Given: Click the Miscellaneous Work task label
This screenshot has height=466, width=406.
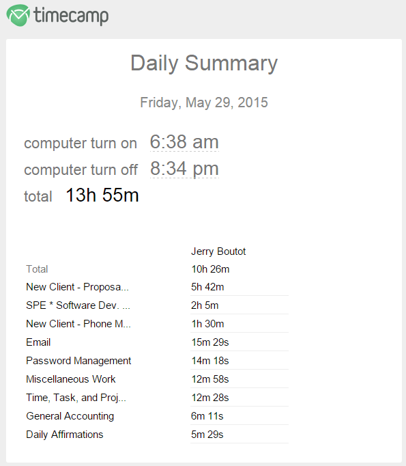Looking at the screenshot, I should click(71, 379).
